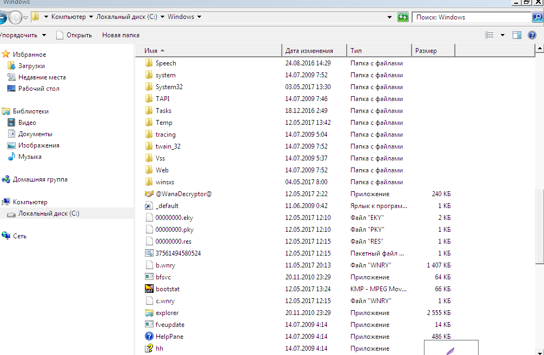
Task: Click the @WanaDecryptor@ application icon
Action: [x=149, y=193]
